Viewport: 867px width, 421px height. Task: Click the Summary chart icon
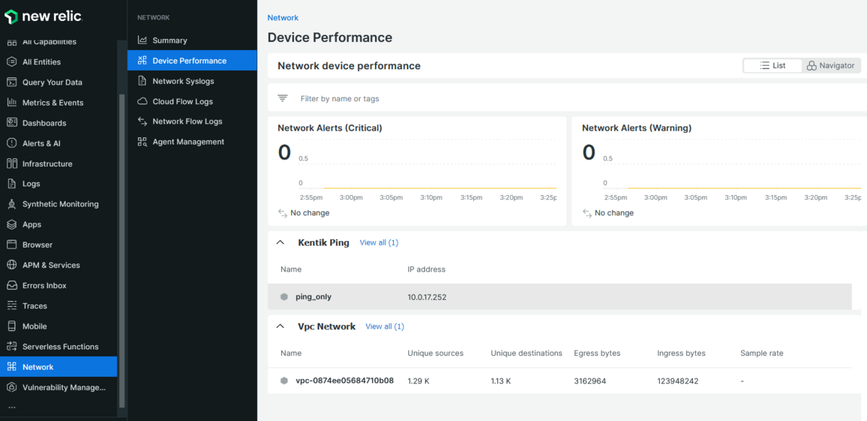point(142,40)
